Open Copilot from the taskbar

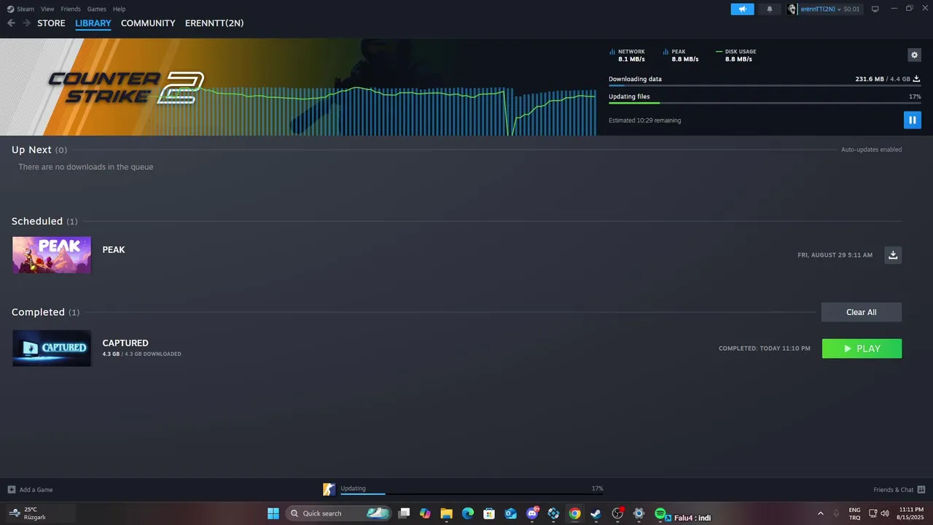(425, 513)
